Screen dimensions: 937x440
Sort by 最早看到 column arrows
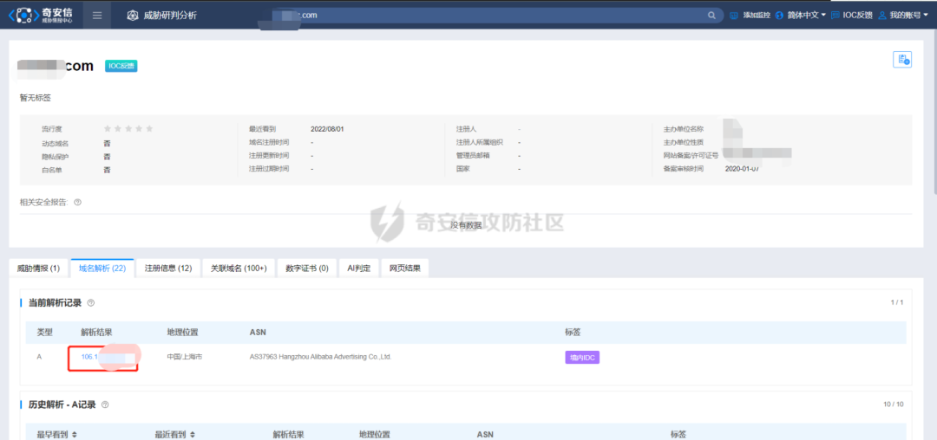[74, 435]
